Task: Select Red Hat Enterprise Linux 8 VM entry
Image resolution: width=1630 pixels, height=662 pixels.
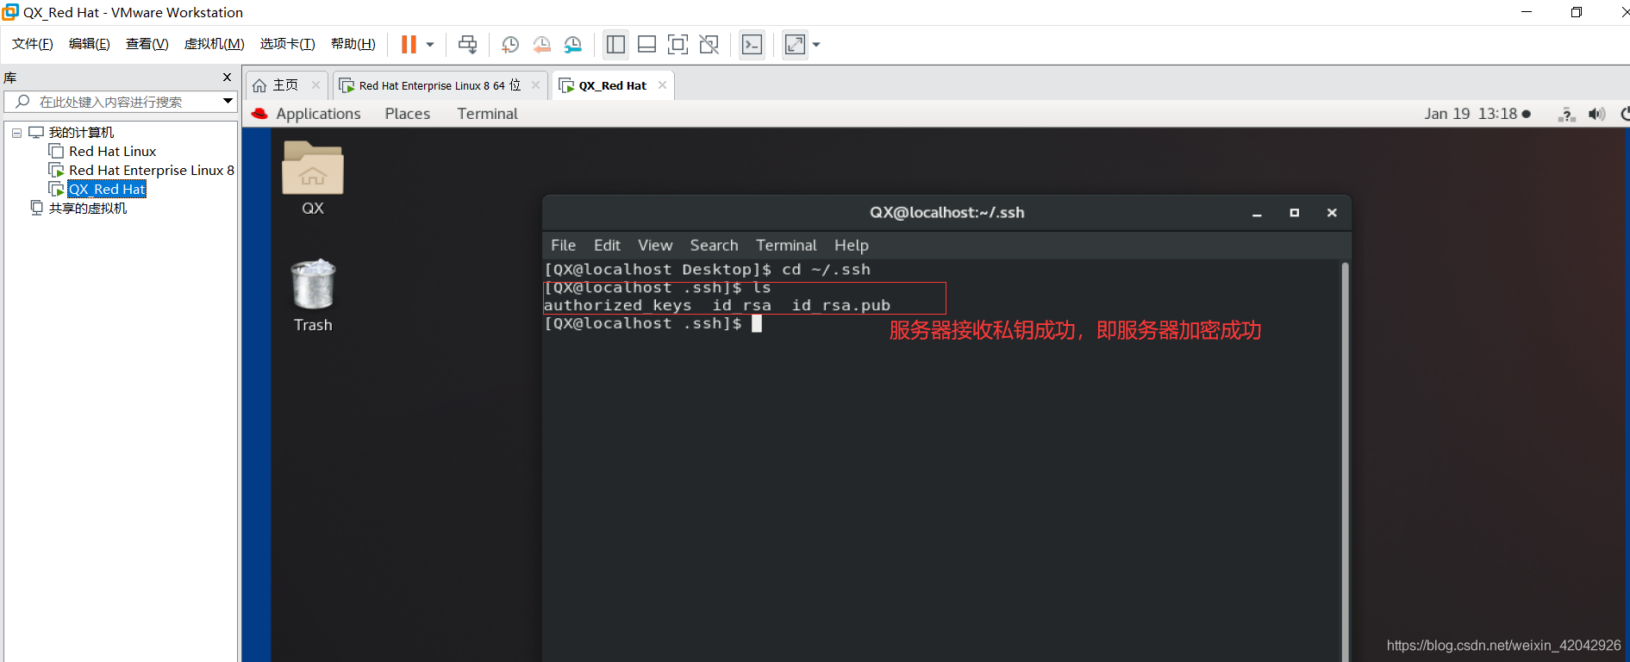Action: (x=151, y=170)
